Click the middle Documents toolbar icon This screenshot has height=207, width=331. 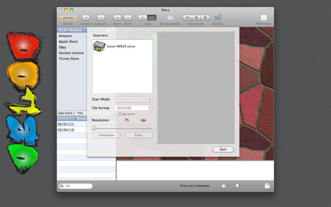point(196,18)
